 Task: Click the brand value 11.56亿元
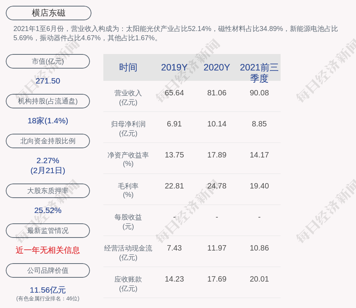pos(48,290)
